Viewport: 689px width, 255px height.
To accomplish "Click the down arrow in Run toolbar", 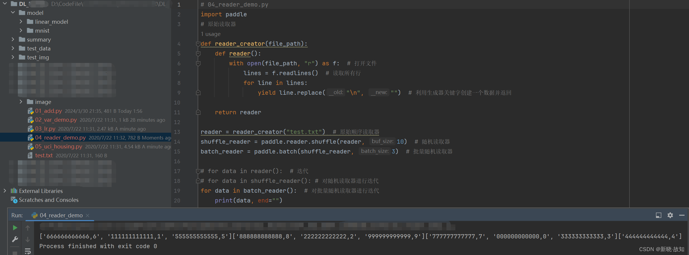I will (x=28, y=239).
